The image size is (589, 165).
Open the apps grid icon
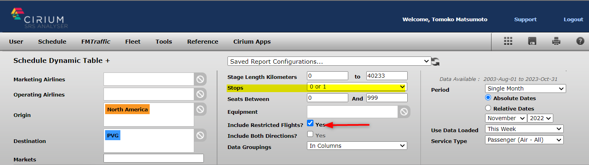pos(508,41)
